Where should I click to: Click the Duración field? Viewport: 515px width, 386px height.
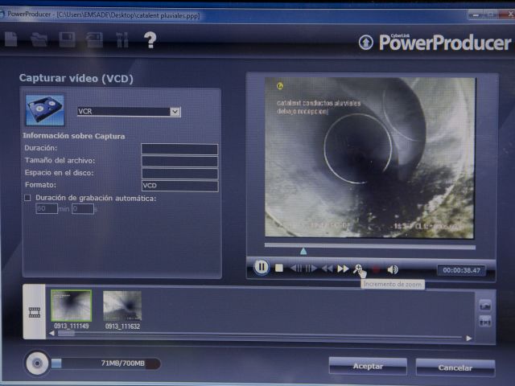click(179, 149)
